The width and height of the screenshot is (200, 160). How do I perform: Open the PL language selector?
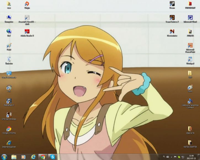click(164, 157)
